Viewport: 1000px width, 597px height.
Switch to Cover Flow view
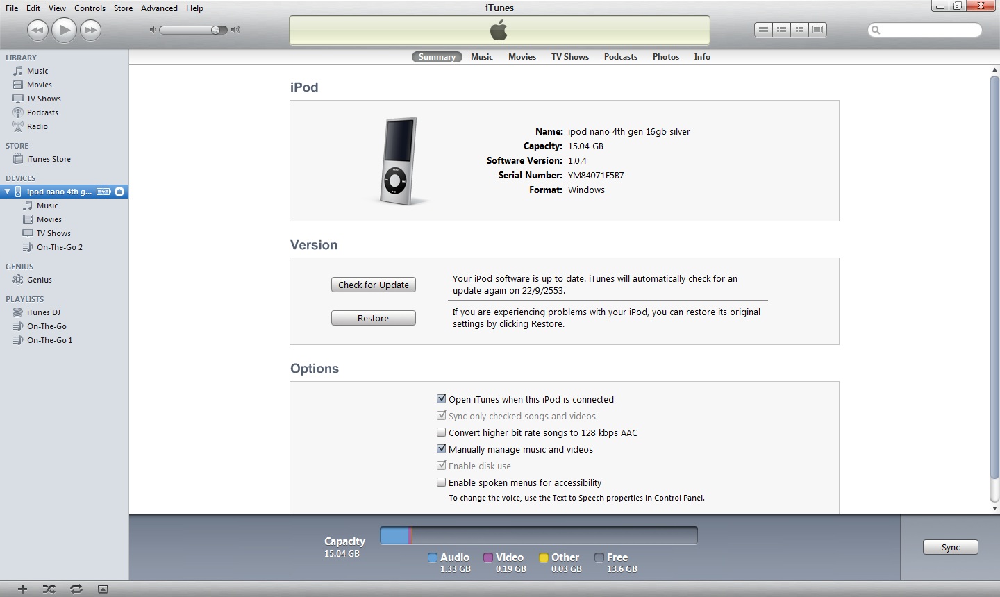(x=817, y=30)
